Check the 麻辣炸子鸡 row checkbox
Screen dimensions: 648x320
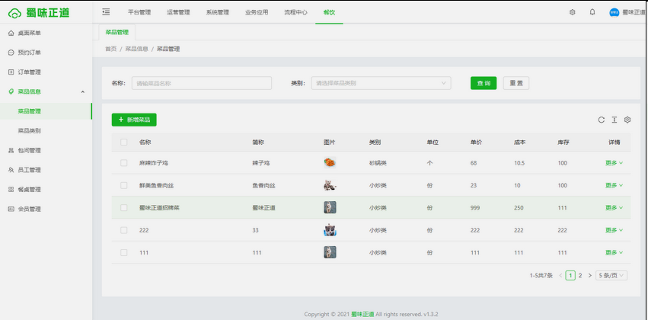pyautogui.click(x=124, y=163)
